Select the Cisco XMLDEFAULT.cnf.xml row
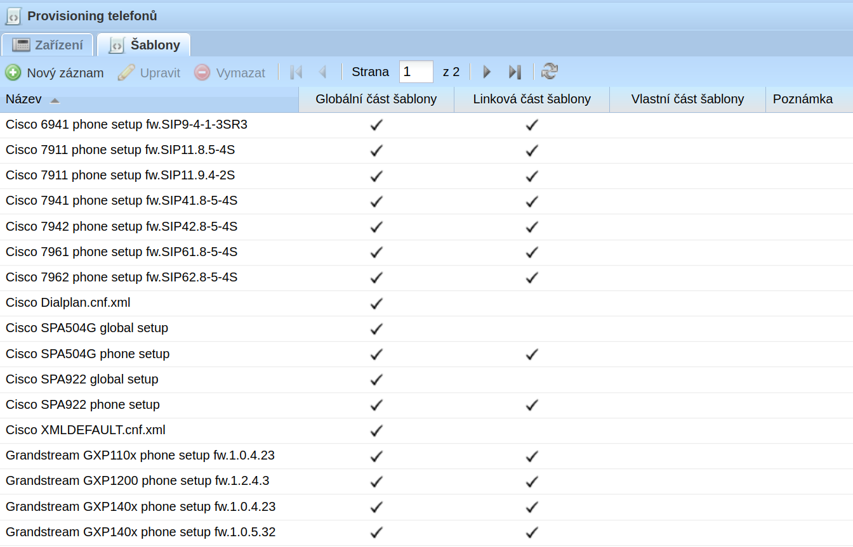The image size is (853, 547). pos(426,431)
